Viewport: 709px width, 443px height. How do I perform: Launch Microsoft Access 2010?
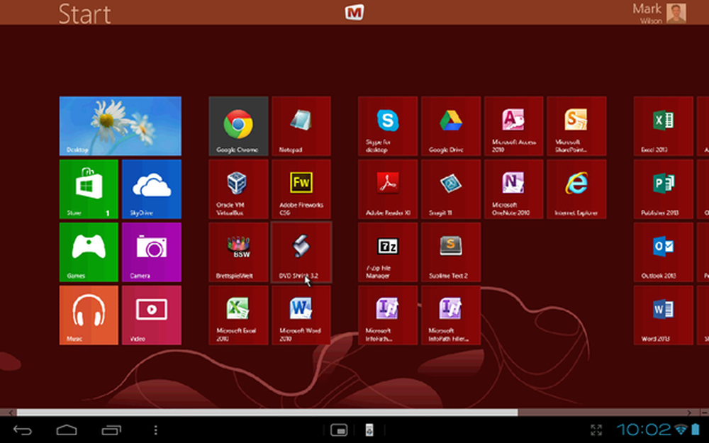click(x=513, y=126)
